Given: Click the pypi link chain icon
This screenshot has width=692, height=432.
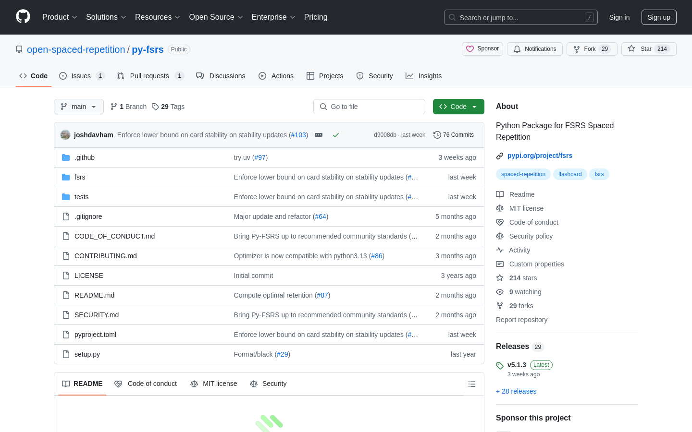Looking at the screenshot, I should (500, 156).
